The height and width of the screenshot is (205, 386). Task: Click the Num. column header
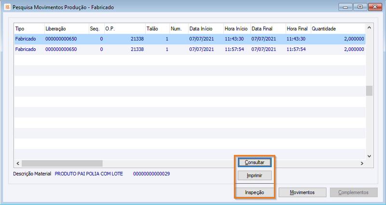[x=179, y=29]
